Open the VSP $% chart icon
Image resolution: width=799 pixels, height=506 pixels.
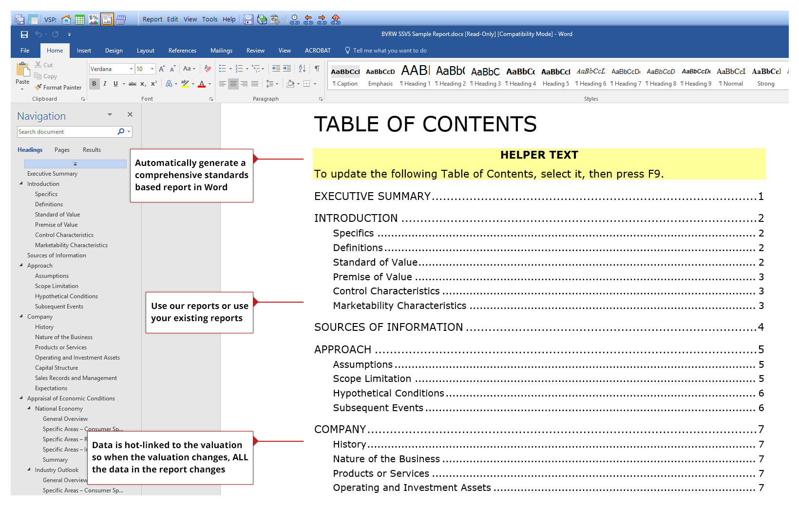pyautogui.click(x=94, y=19)
